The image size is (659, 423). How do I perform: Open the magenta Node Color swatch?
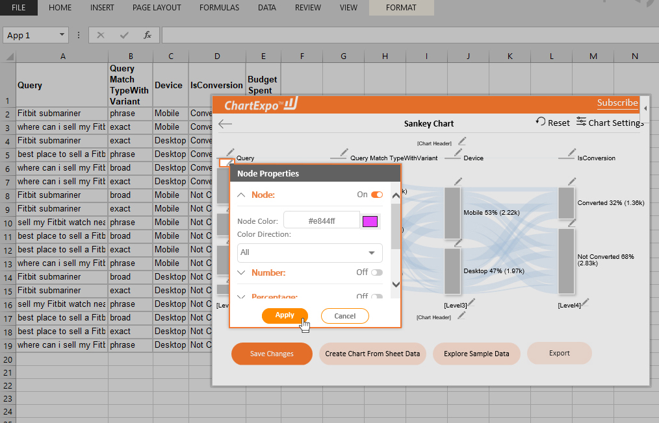[370, 221]
